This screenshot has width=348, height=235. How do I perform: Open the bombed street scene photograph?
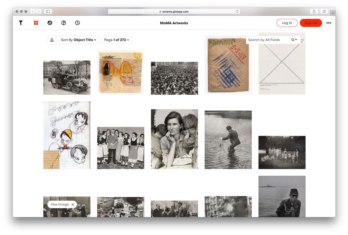click(121, 207)
